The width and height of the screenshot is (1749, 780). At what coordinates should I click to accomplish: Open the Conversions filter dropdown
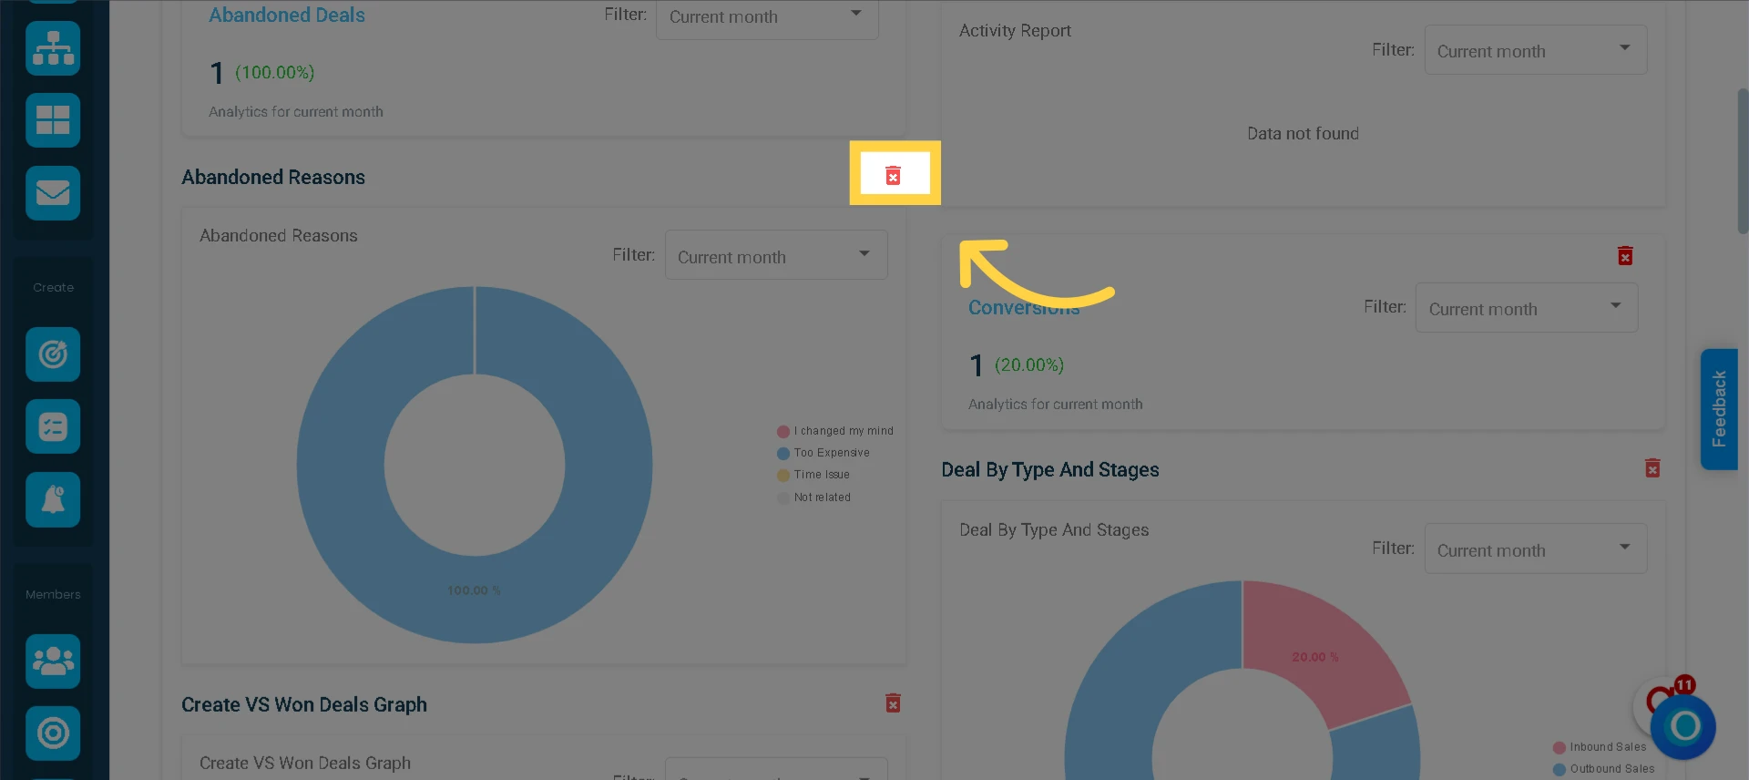[1527, 308]
